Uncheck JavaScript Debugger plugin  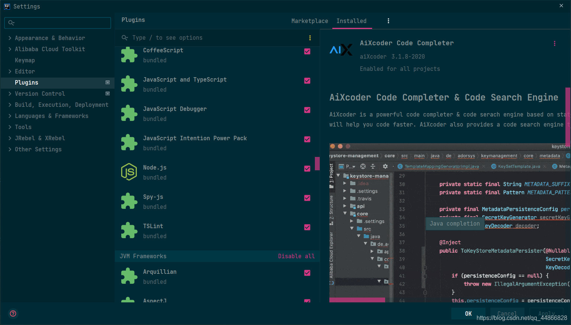coord(307,110)
